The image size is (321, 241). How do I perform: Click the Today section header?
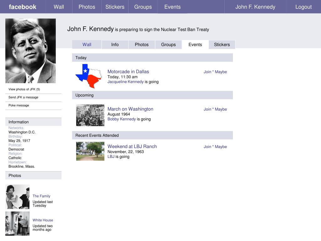(152, 58)
